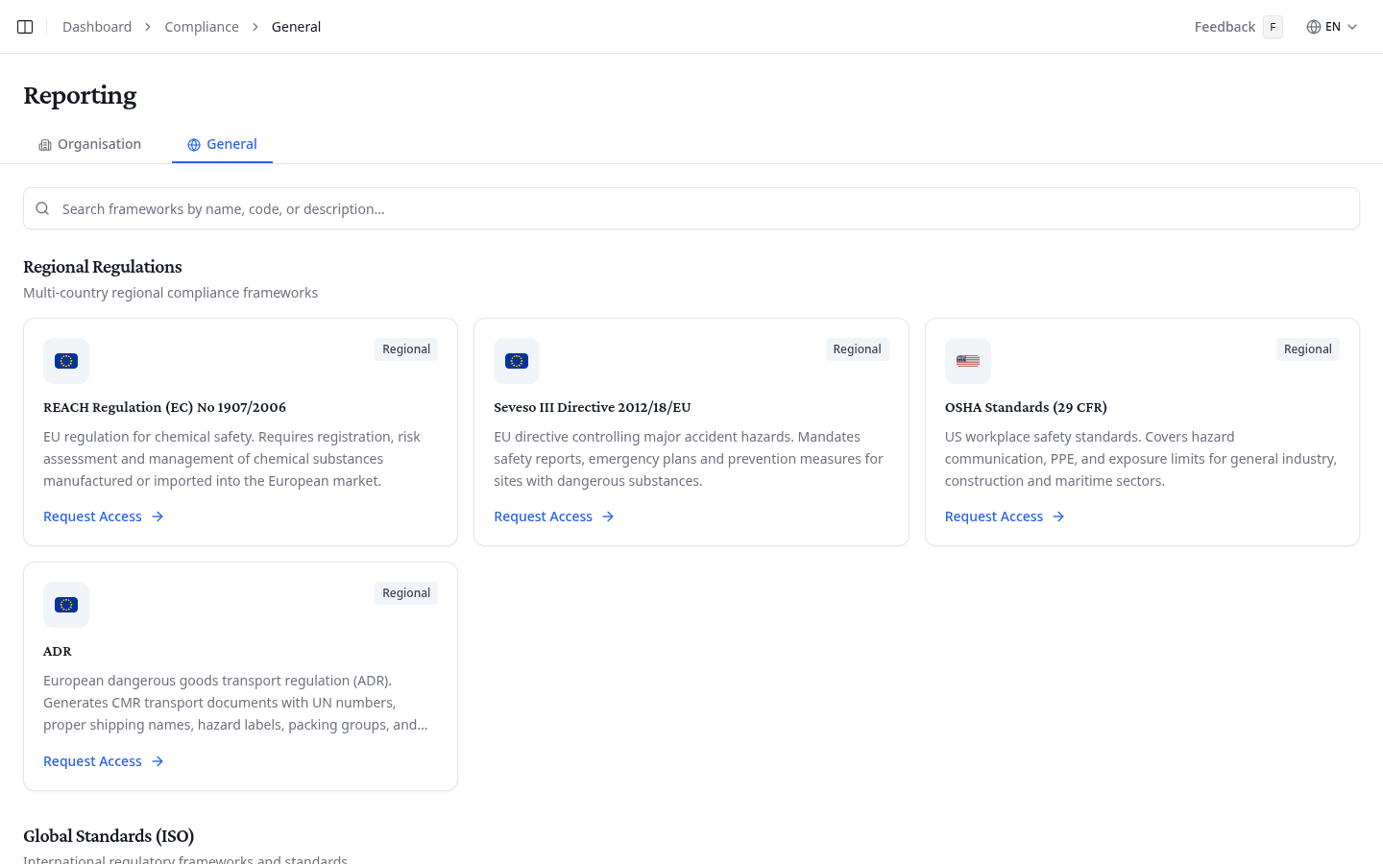Open Compliance from the breadcrumb
Viewport: 1383px width, 864px height.
[202, 26]
